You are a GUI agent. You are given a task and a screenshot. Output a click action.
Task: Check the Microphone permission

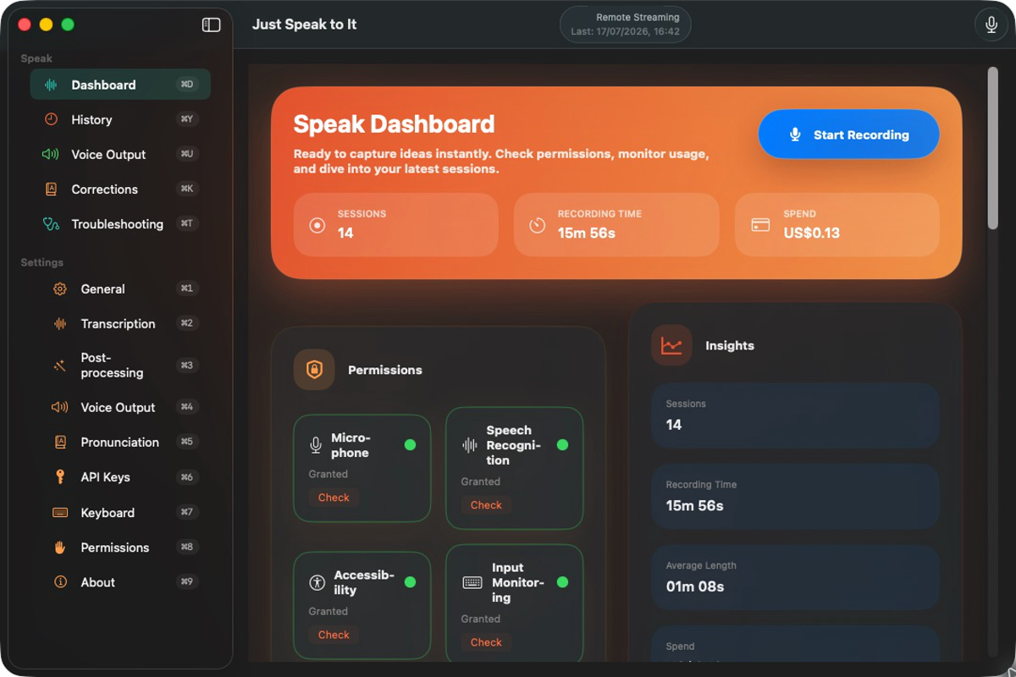click(334, 498)
